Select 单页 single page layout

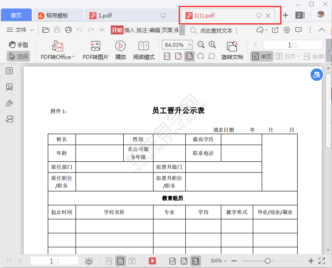tap(262, 56)
